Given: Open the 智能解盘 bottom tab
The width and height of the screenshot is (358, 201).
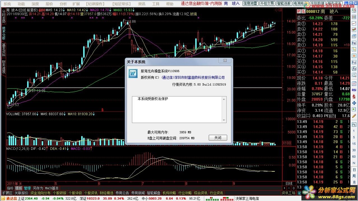Looking at the screenshot, I should click(x=154, y=193).
